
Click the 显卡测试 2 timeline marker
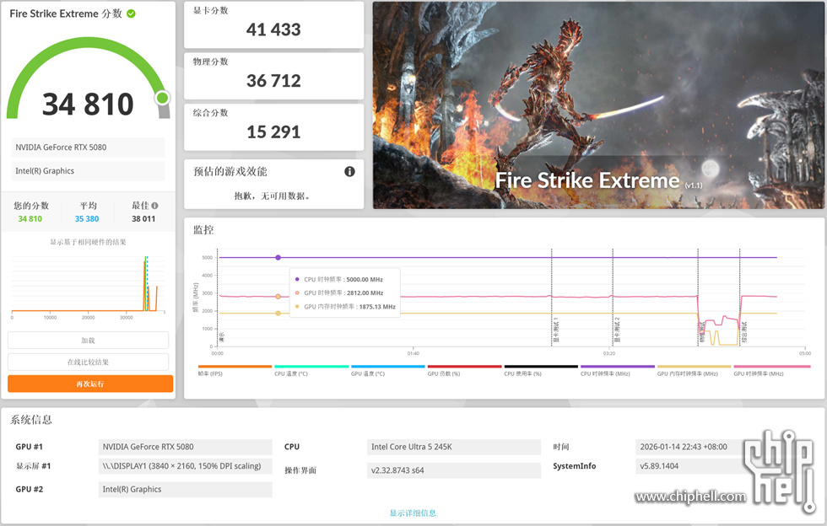[617, 330]
